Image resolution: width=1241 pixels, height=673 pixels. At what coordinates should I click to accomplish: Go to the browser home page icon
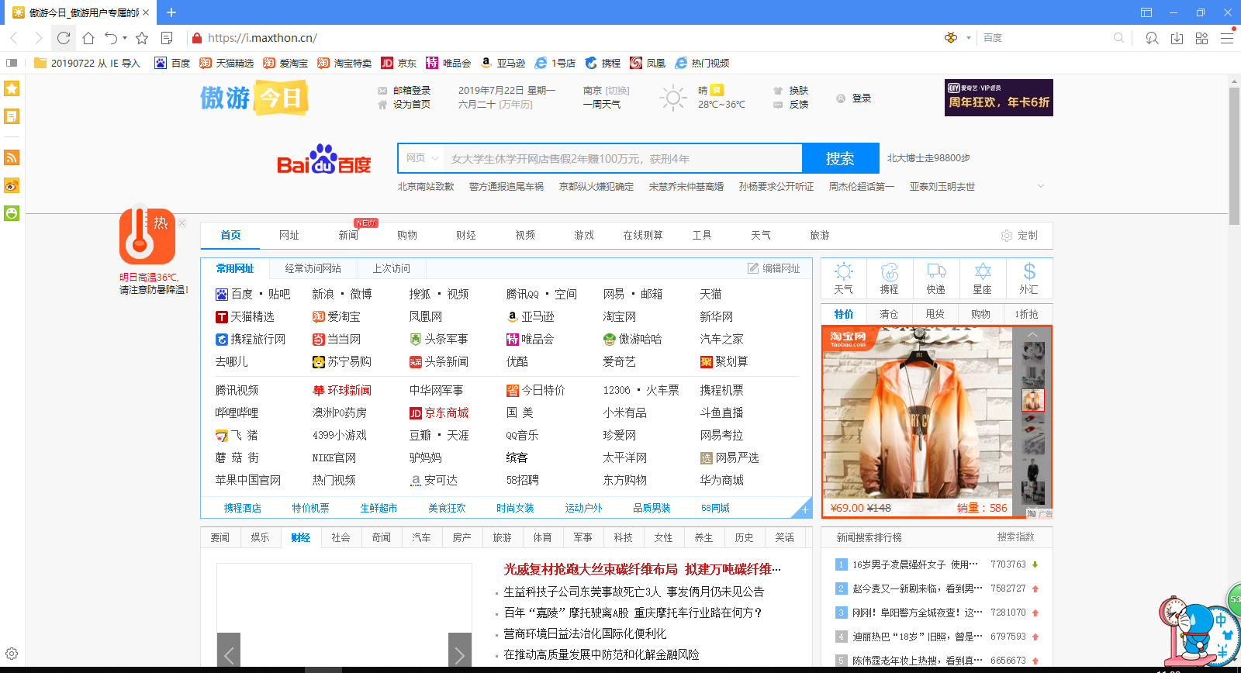click(88, 38)
